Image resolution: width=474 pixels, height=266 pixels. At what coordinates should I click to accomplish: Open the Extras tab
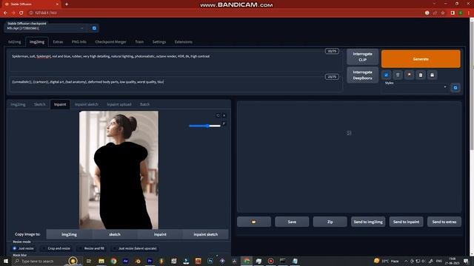coord(58,42)
